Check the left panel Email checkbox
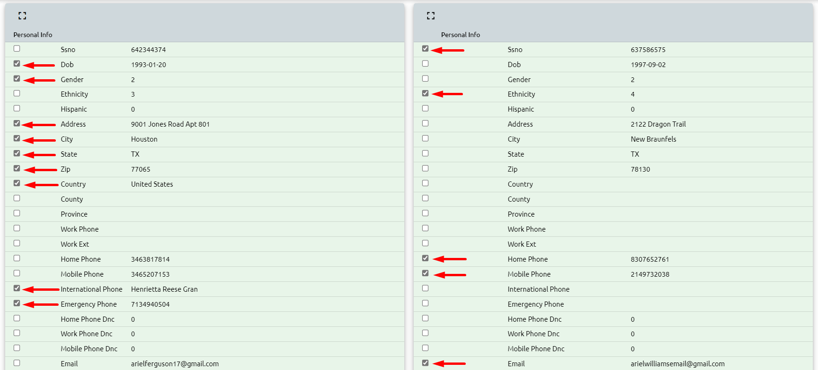Image resolution: width=818 pixels, height=370 pixels. (x=17, y=363)
